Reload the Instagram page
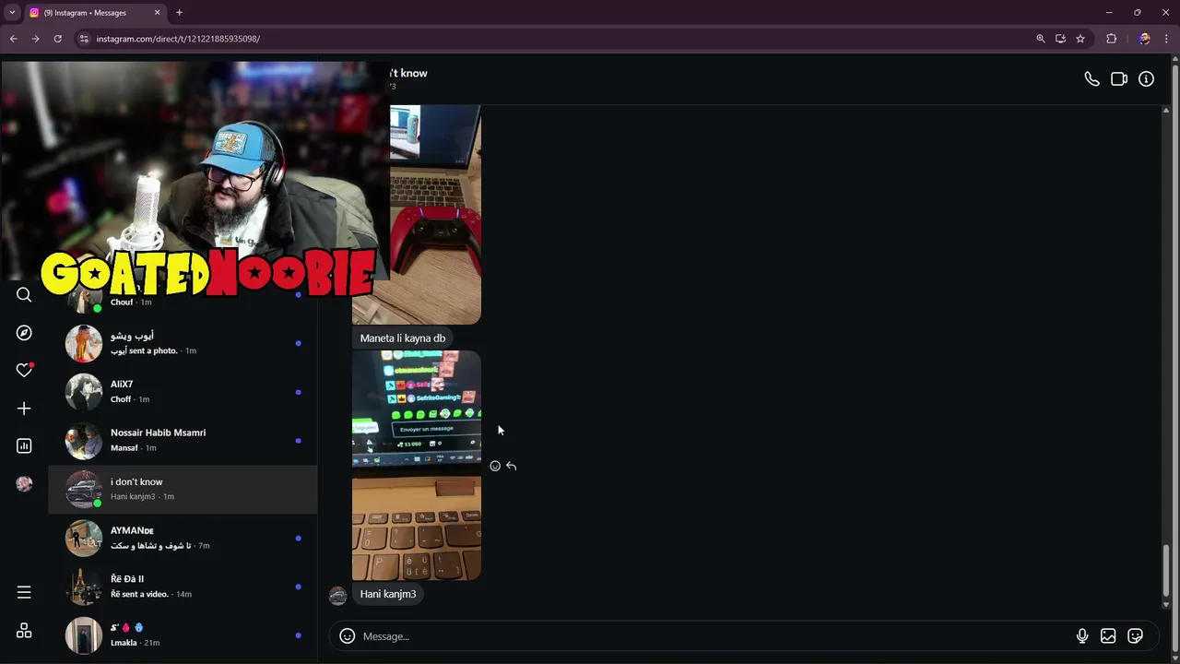This screenshot has height=664, width=1180. pyautogui.click(x=57, y=39)
